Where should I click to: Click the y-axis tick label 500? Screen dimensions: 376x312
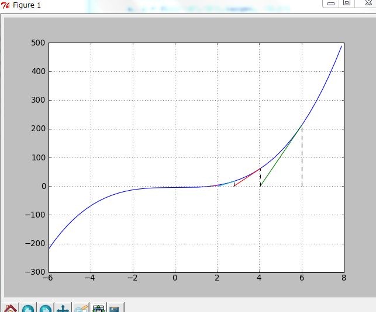[x=38, y=43]
